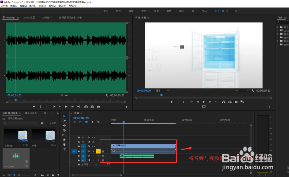Open the 剪辑(C) menu
The width and height of the screenshot is (289, 177).
pos(23,6)
